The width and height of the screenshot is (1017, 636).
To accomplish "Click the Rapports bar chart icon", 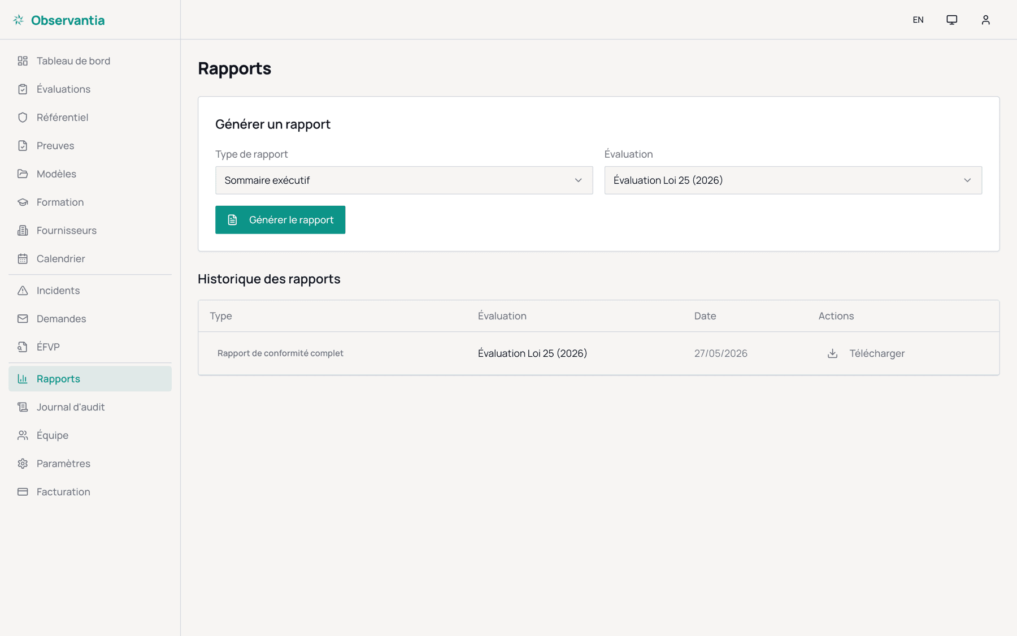I will pos(23,378).
